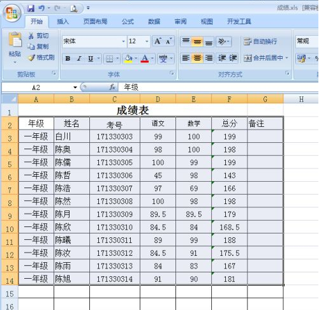The image size is (319, 310).
Task: Open the clipboard pane launcher
Action: (54, 73)
